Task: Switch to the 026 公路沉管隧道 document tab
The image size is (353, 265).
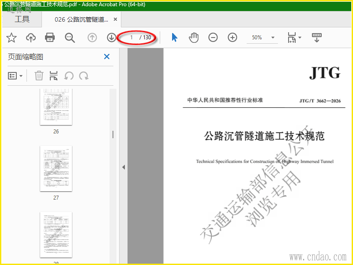Action: click(81, 19)
